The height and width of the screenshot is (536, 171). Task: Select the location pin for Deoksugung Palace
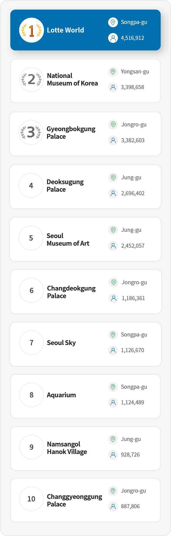tap(113, 177)
